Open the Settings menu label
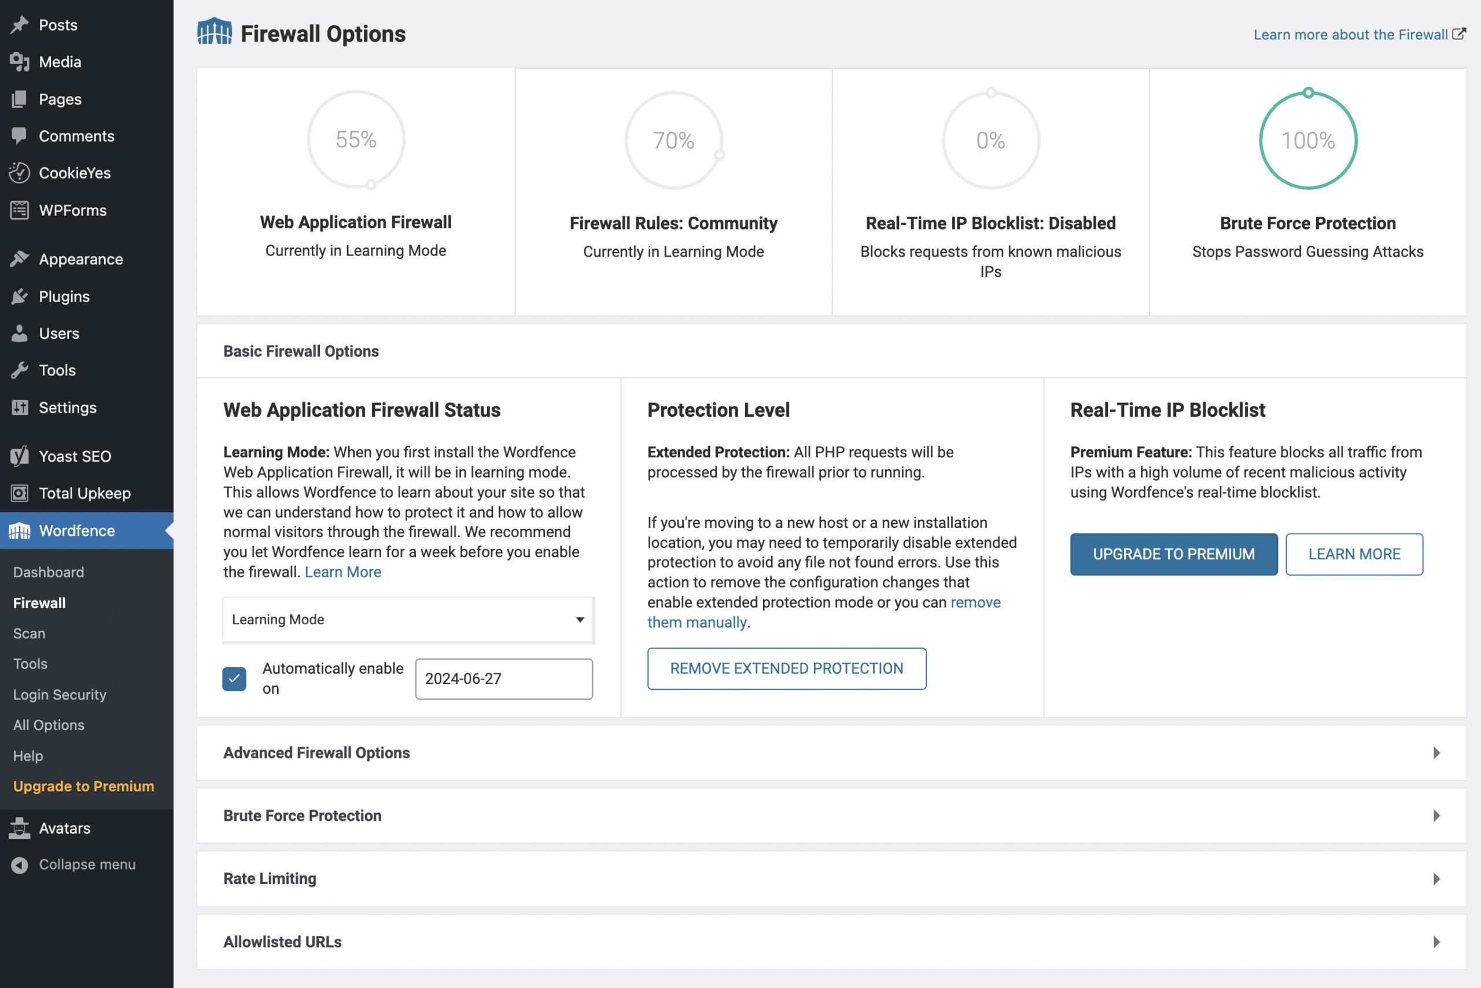The image size is (1481, 988). [68, 408]
